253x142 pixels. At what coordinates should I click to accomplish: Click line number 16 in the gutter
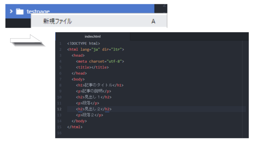(59, 133)
